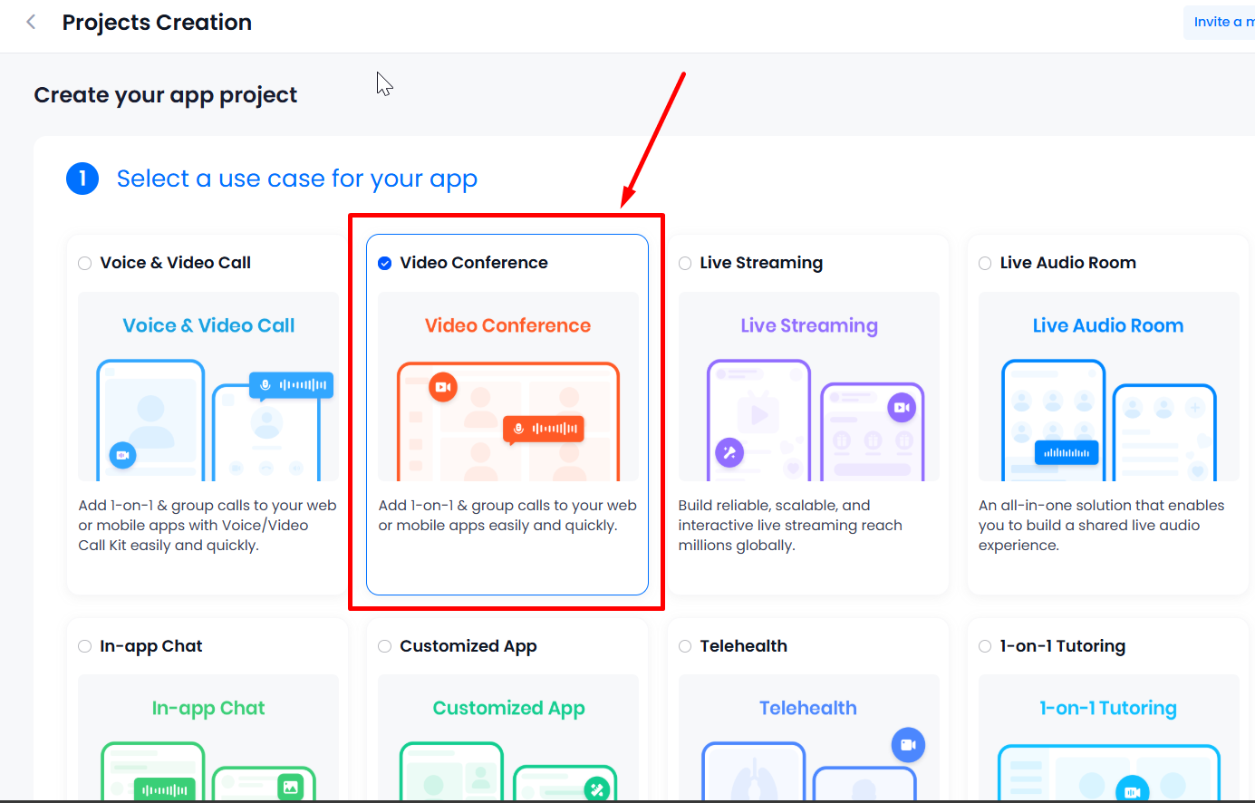Click the Telehealth illustration
Screen dimensions: 1255x803
coord(809,738)
